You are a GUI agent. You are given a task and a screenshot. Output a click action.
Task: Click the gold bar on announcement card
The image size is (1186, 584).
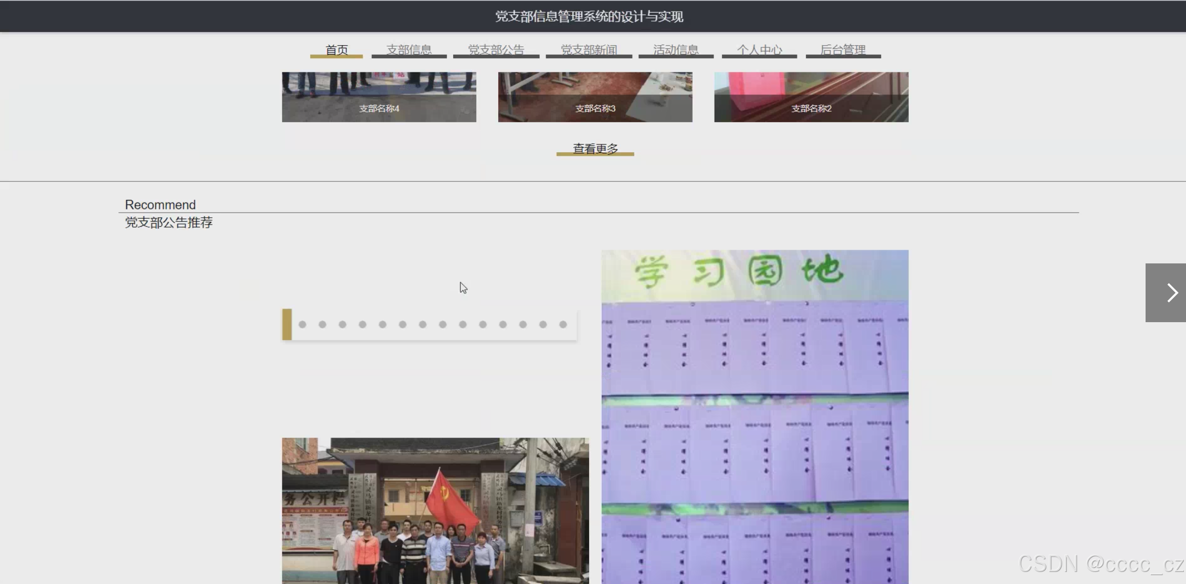pos(287,324)
